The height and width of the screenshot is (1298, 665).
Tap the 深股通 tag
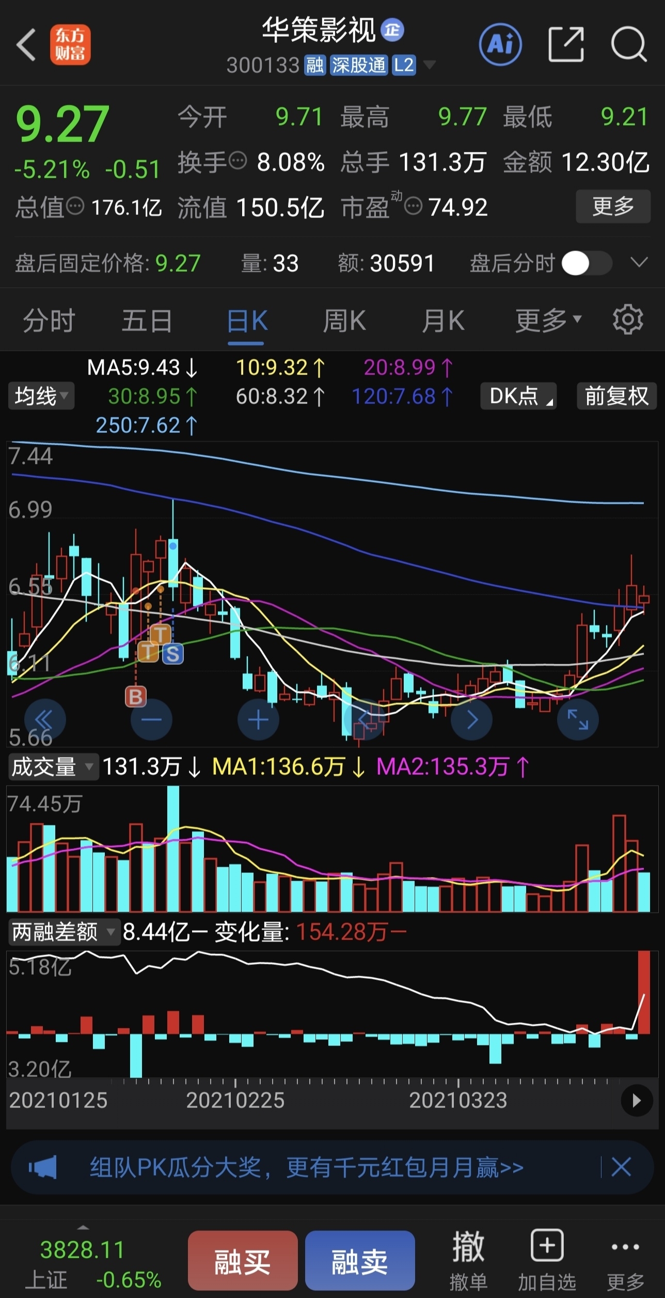359,65
